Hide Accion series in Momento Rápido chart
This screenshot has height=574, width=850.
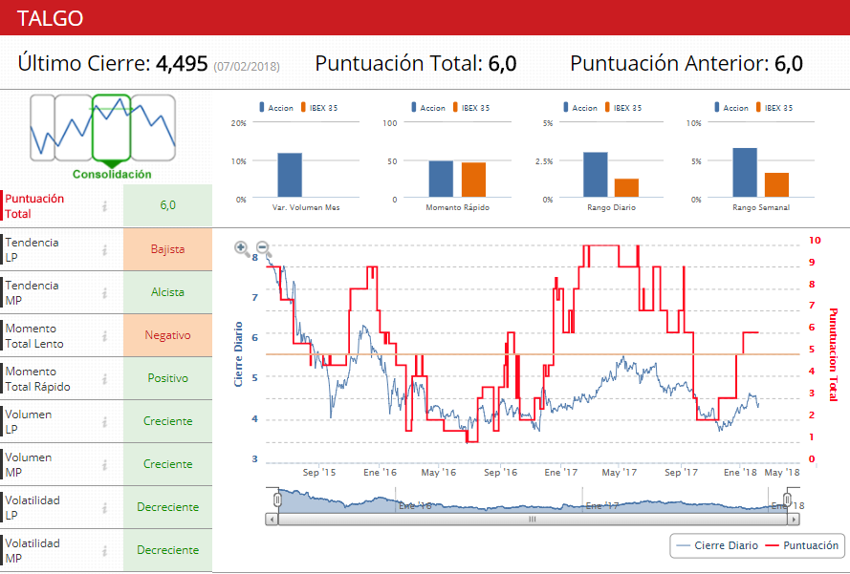[x=426, y=108]
